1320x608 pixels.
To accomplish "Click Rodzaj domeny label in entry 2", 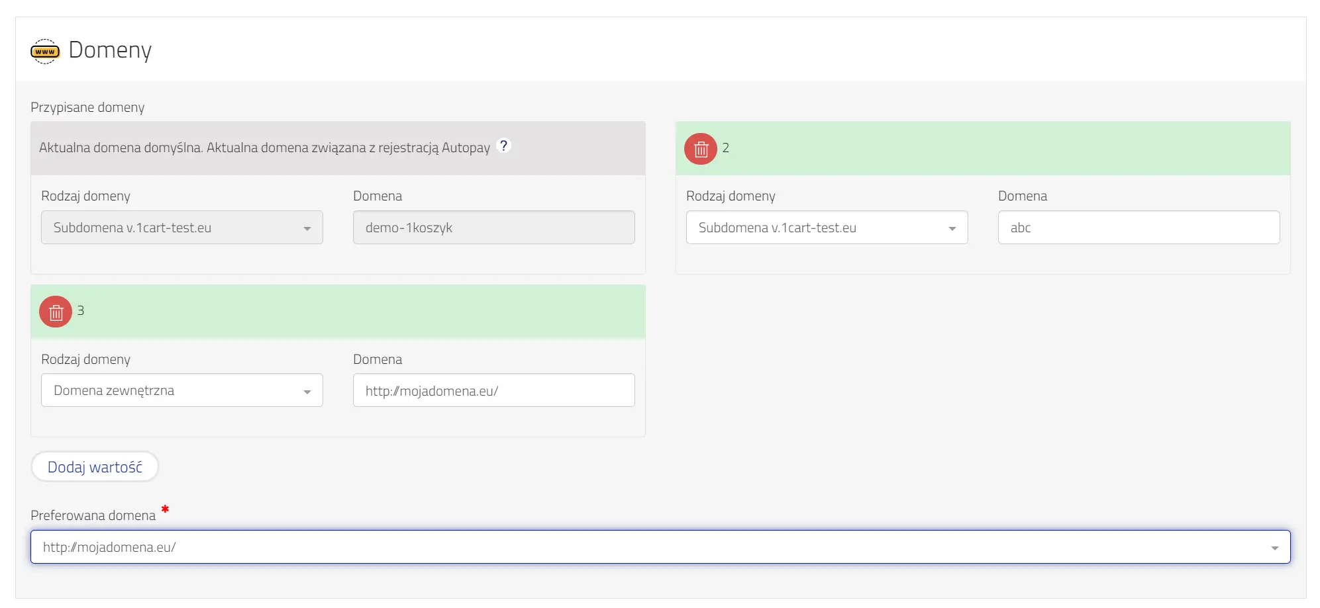I will coord(731,196).
